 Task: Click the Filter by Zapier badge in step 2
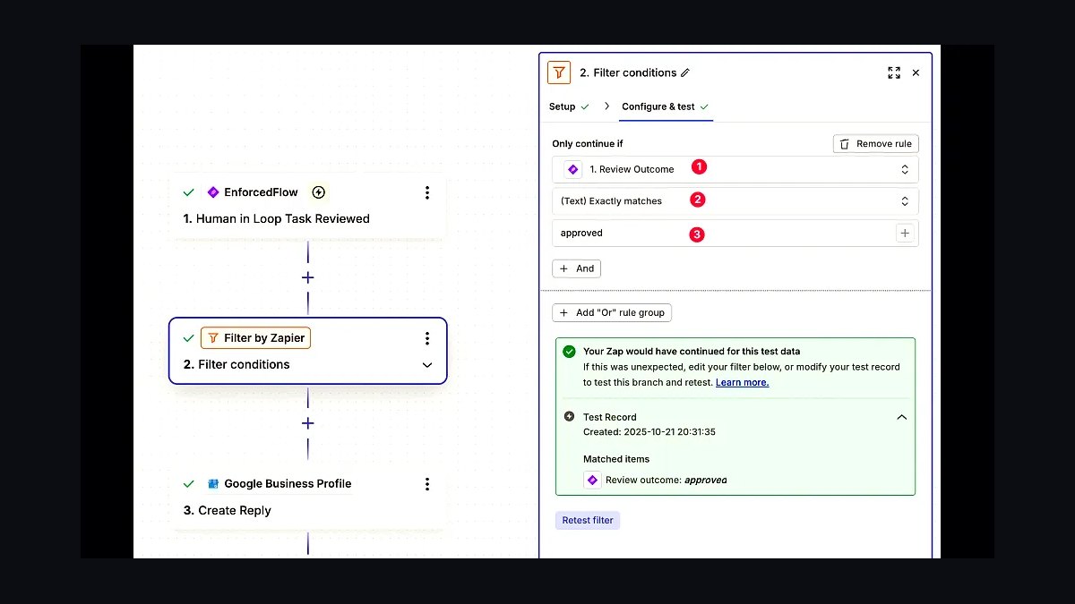(x=256, y=338)
